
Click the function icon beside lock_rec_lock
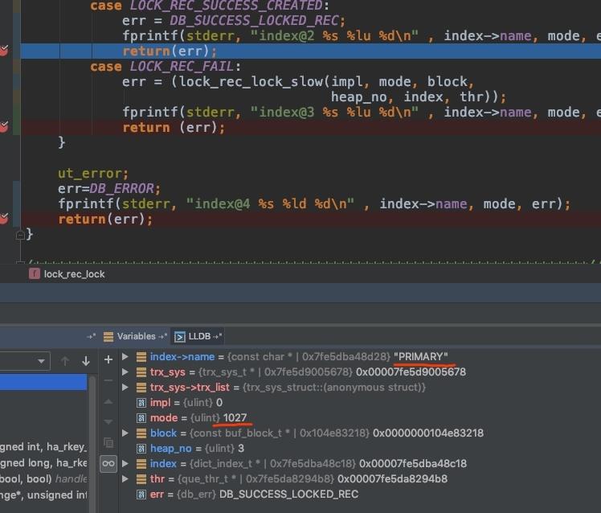[34, 273]
